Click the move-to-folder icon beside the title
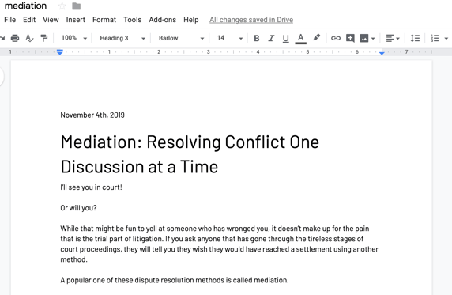 77,6
